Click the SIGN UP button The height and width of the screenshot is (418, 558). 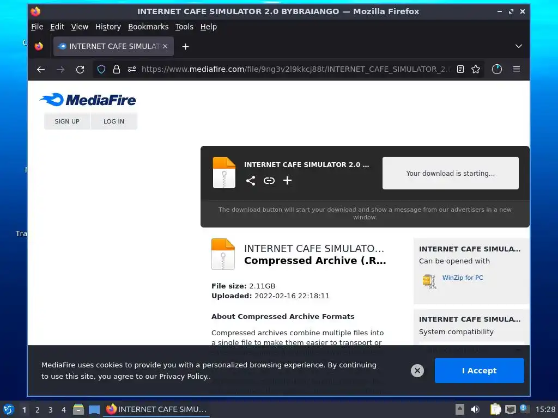click(67, 121)
